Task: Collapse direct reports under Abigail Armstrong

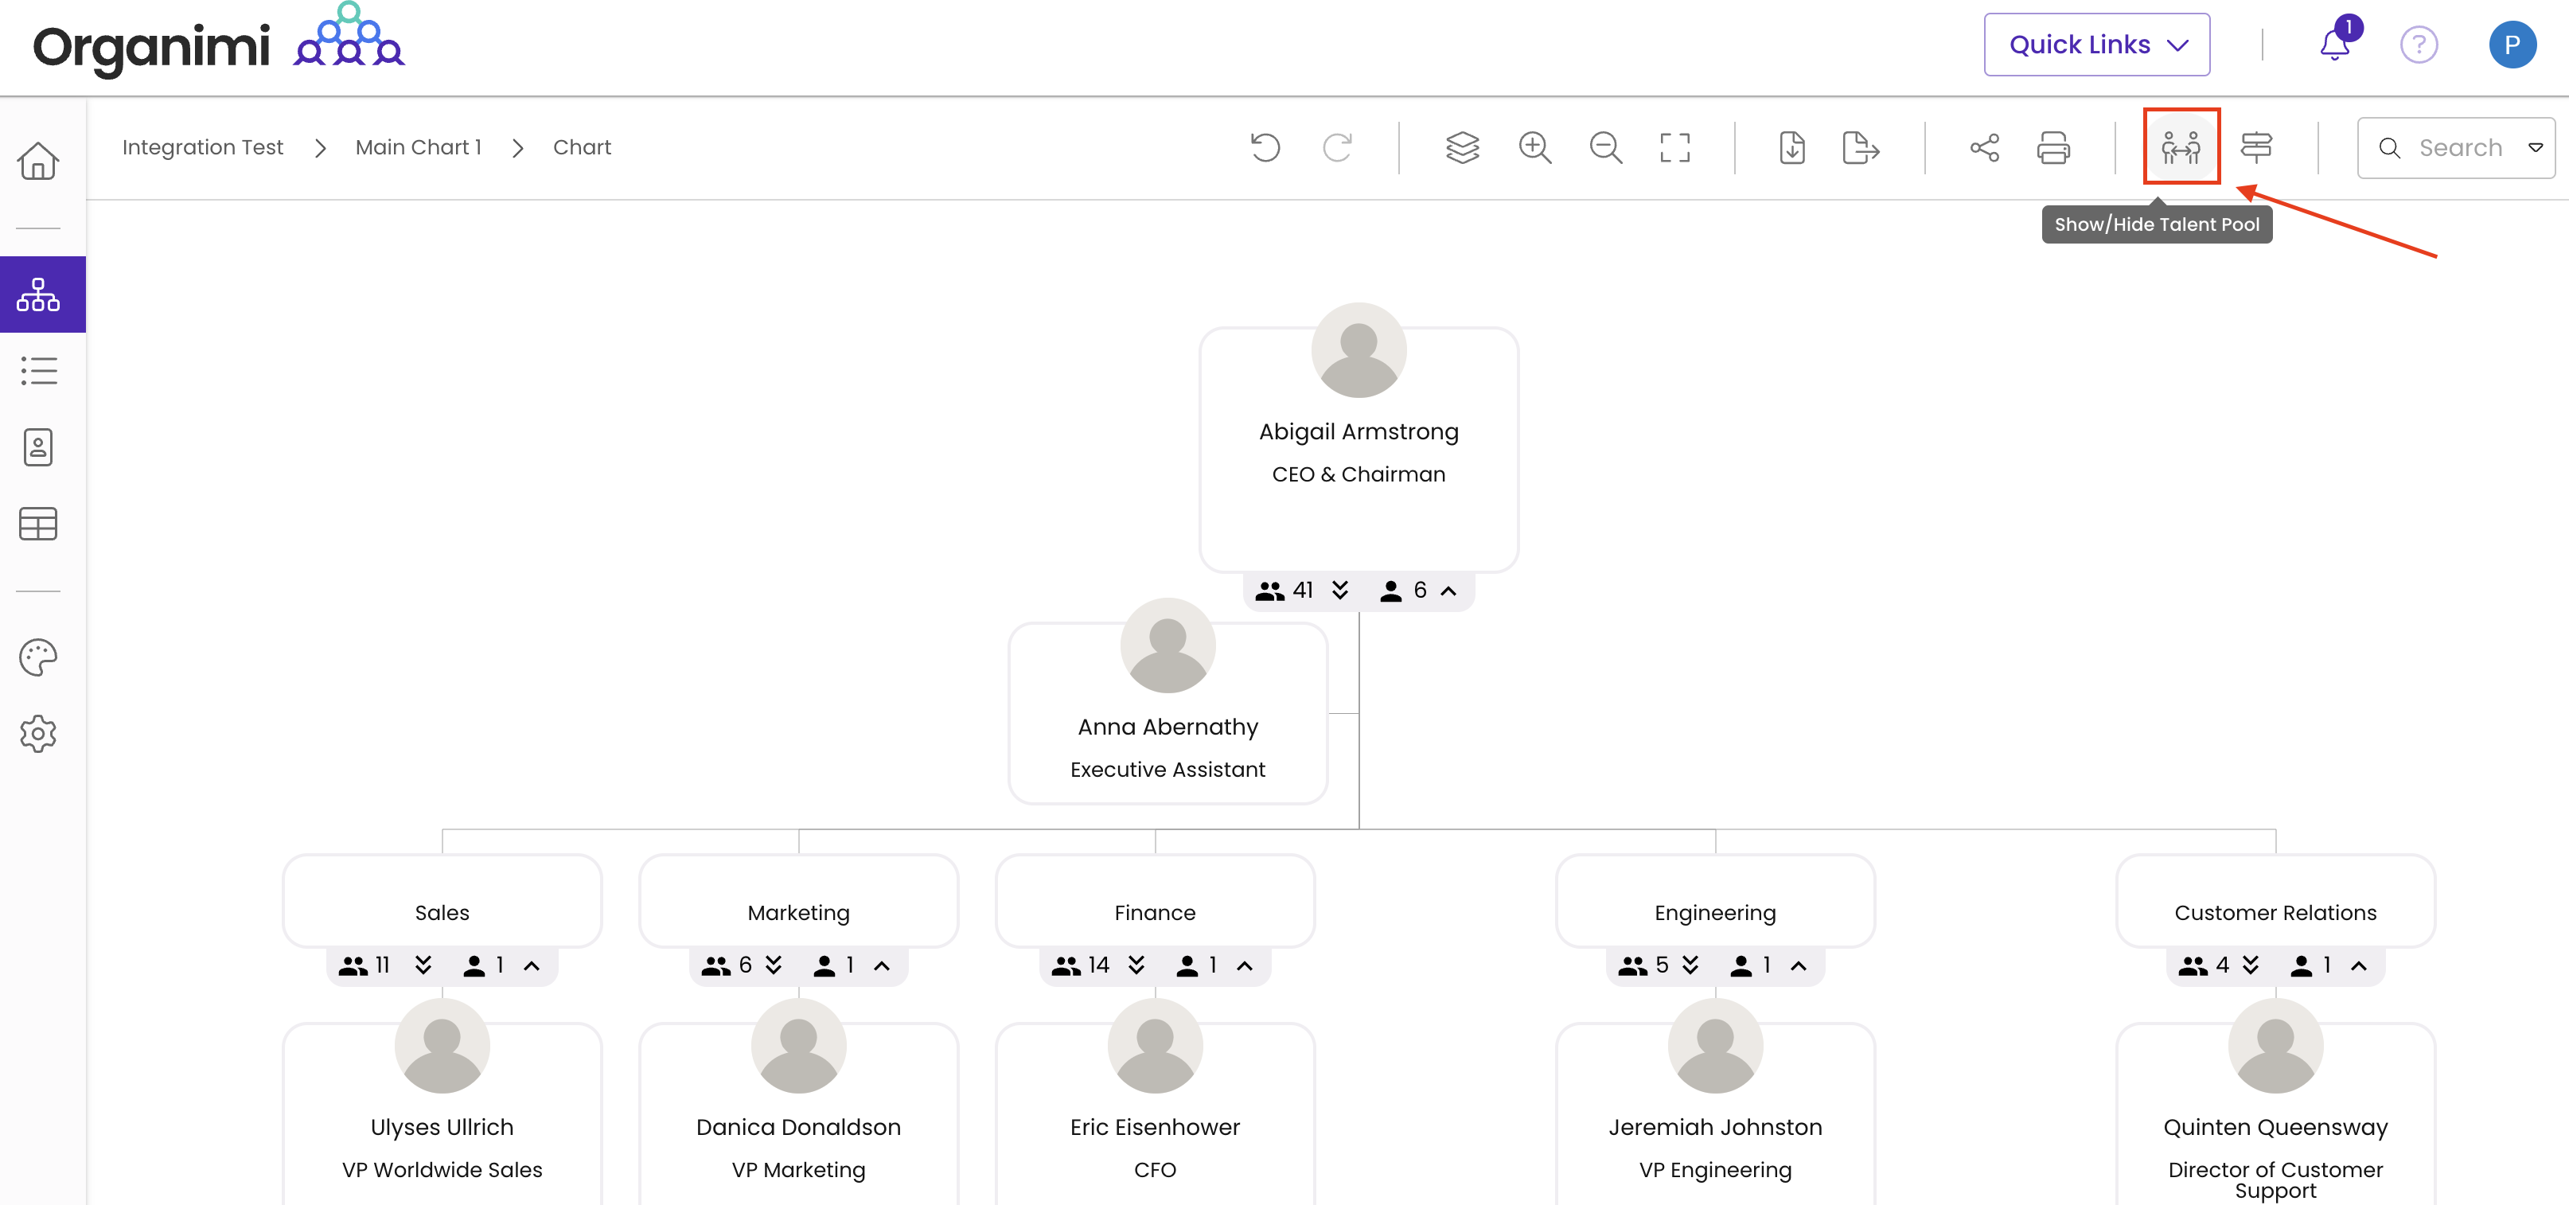Action: [1448, 591]
